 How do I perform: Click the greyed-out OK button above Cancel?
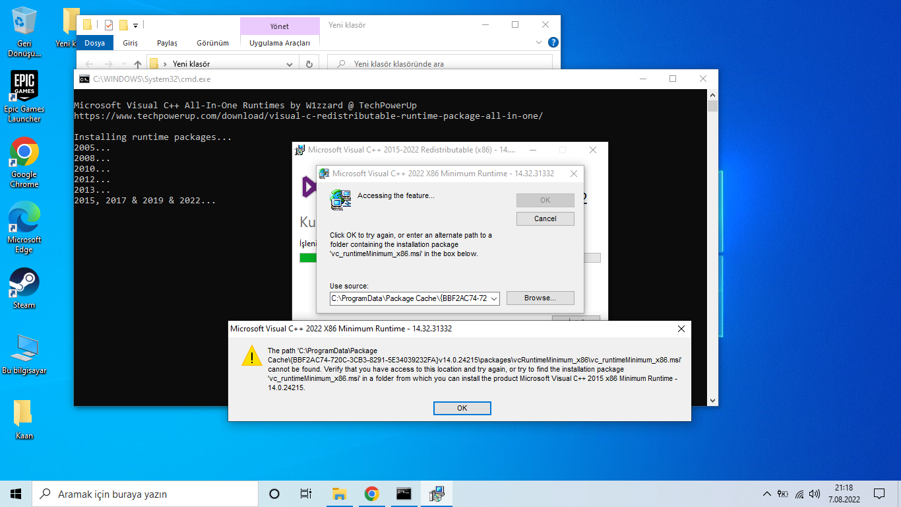[x=545, y=200]
